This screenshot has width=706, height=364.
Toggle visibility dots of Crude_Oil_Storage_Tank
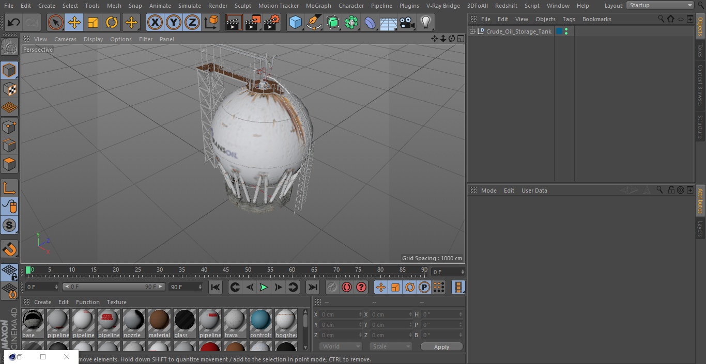click(x=566, y=31)
